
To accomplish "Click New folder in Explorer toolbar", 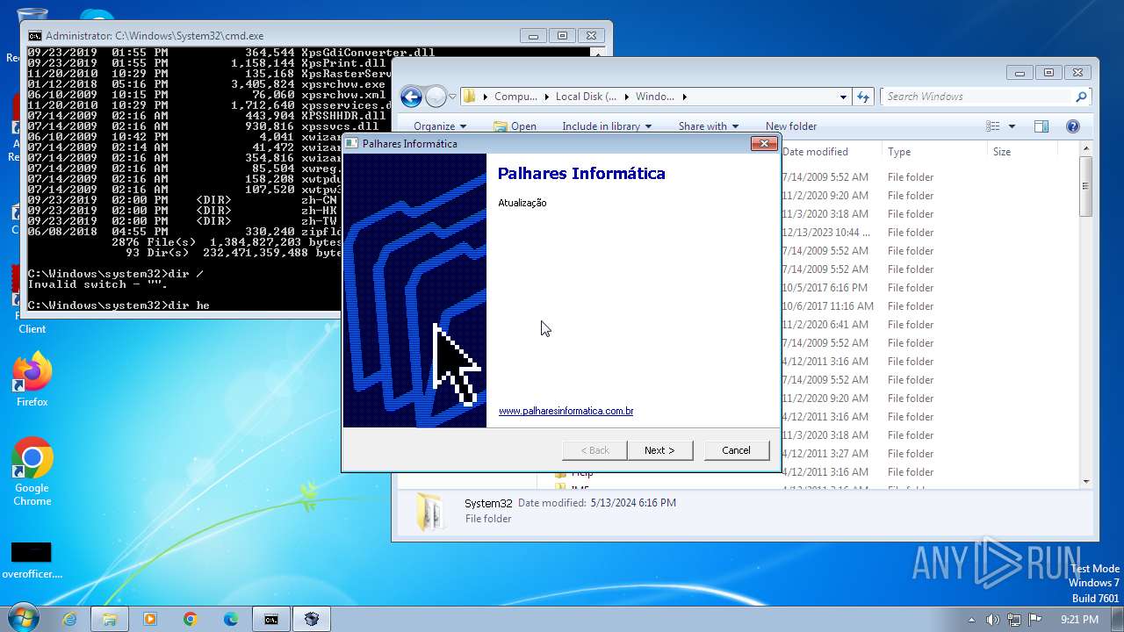I will pos(791,126).
